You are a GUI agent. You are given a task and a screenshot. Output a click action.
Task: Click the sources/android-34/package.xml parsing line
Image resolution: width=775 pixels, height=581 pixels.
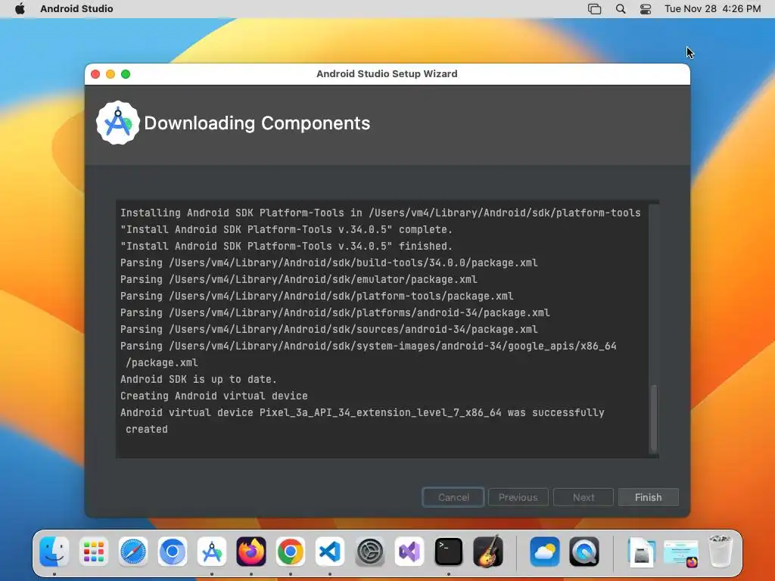pyautogui.click(x=328, y=329)
